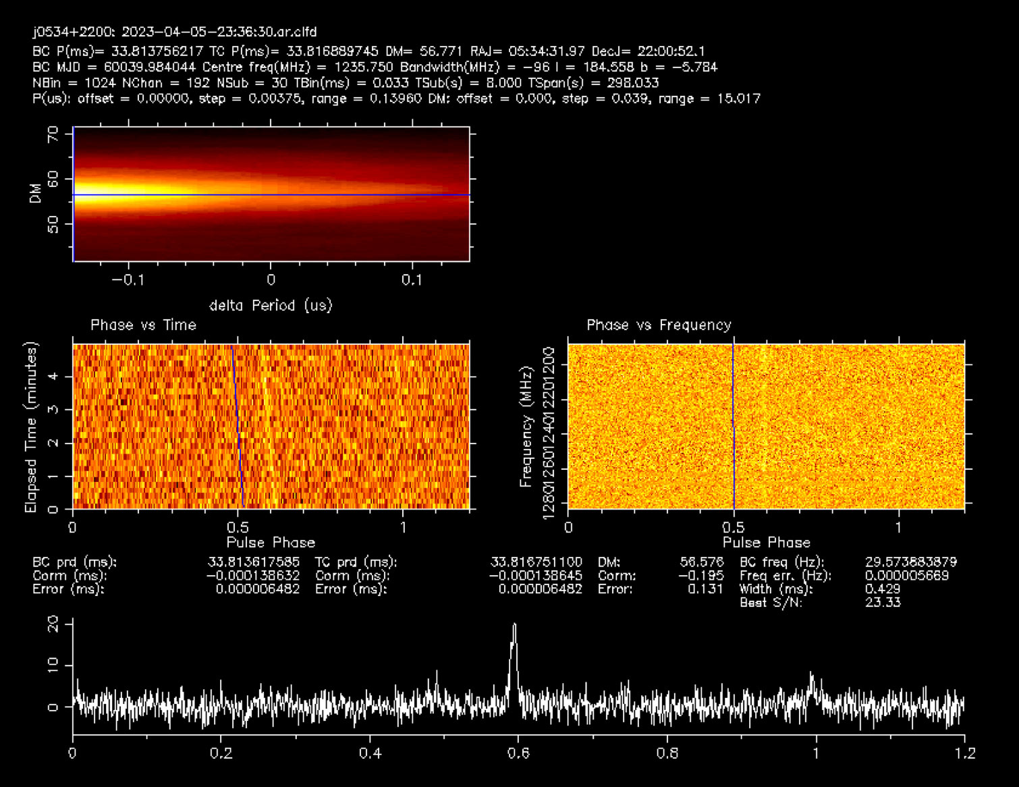Click the TC Corrn value -0.000138645
The height and width of the screenshot is (787, 1019).
coord(536,576)
